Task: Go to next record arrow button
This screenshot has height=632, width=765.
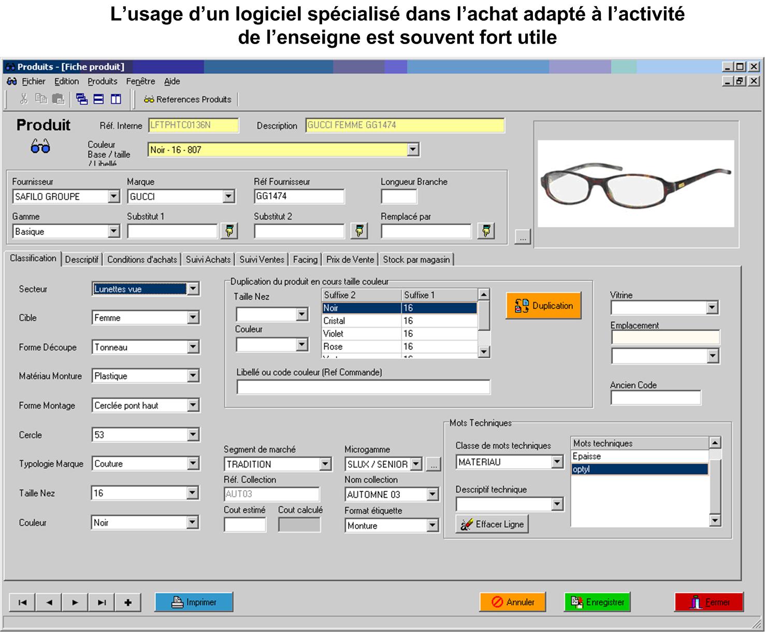Action: [75, 602]
